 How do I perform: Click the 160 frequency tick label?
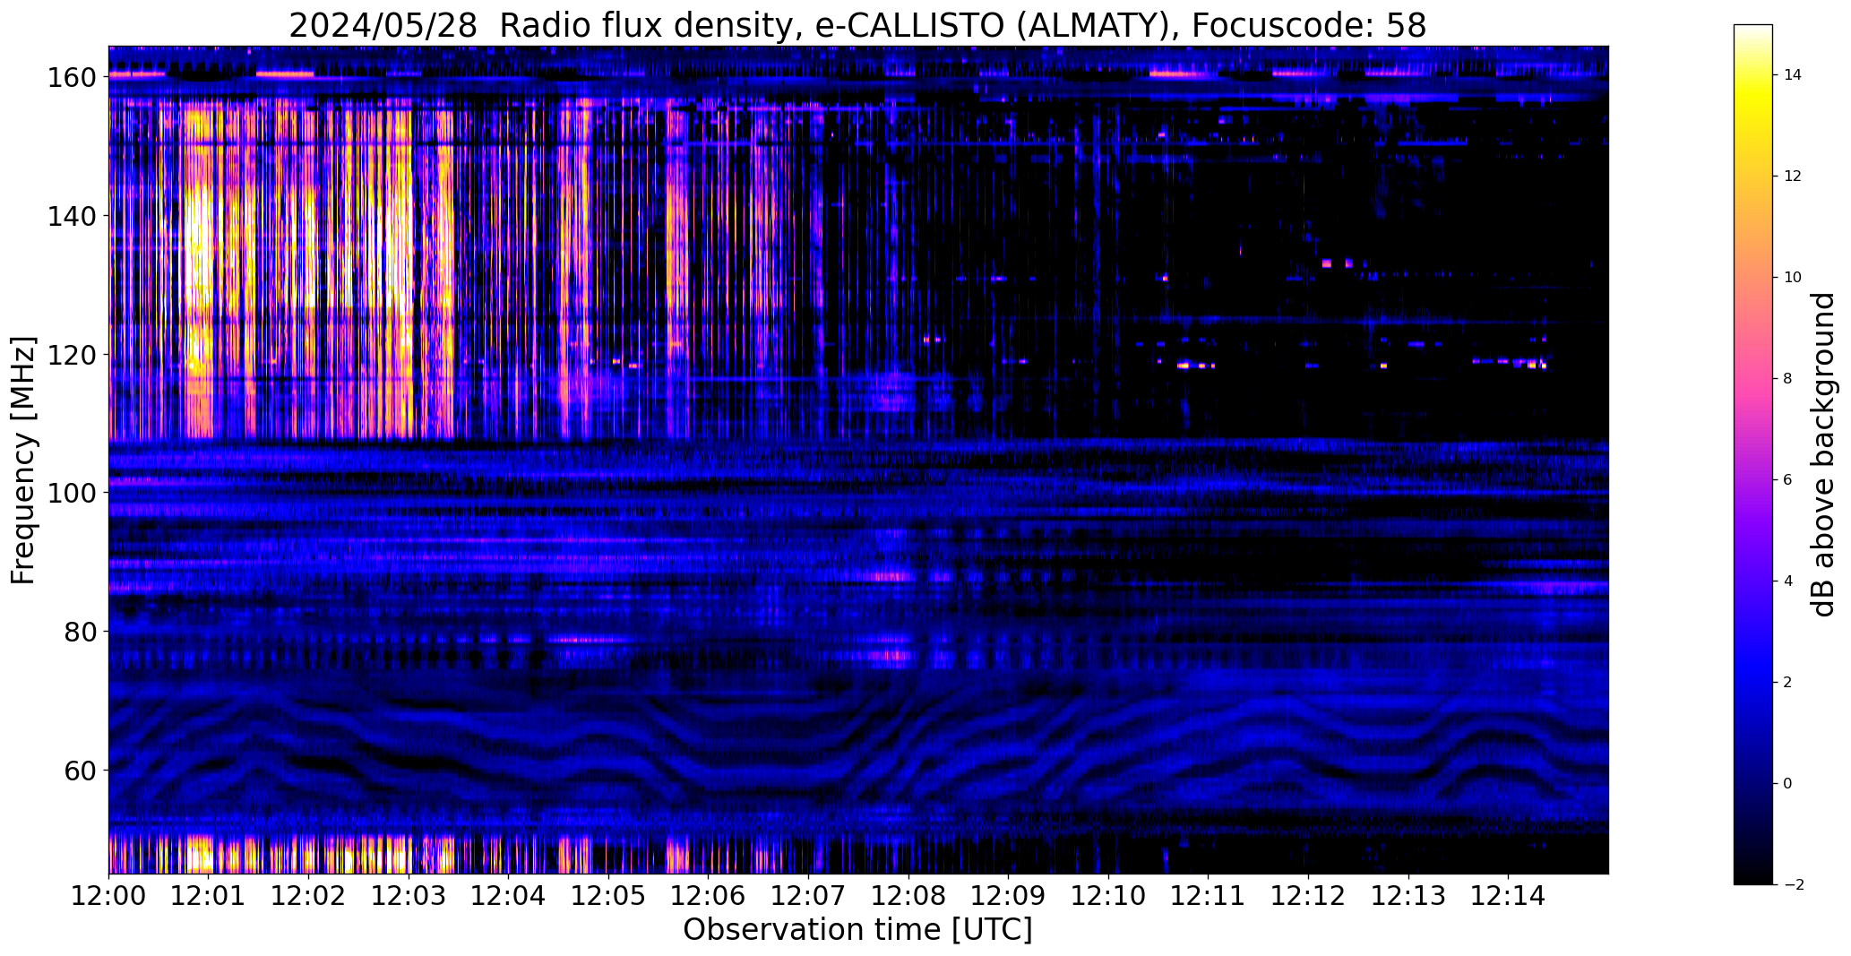point(72,78)
